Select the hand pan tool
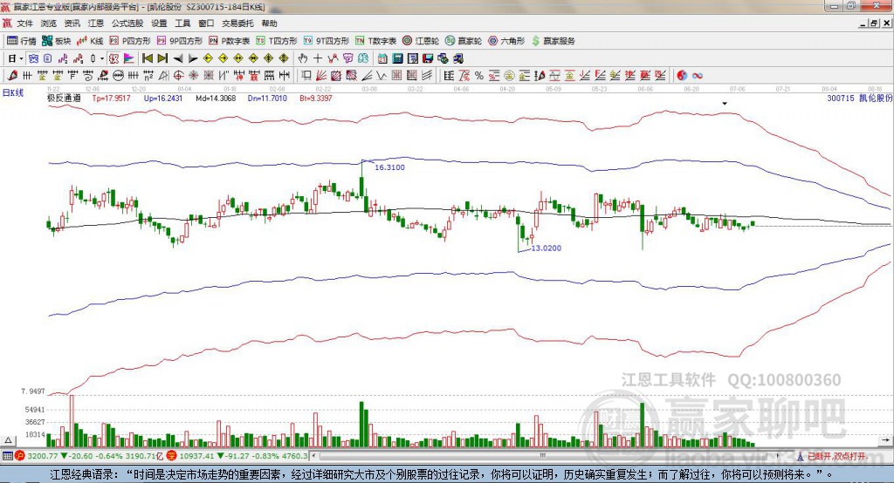 pos(303,58)
